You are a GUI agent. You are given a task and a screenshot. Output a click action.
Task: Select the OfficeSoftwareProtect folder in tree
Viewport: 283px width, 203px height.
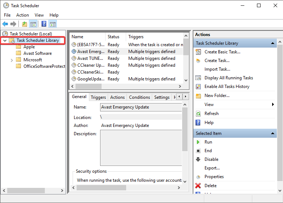pyautogui.click(x=44, y=66)
